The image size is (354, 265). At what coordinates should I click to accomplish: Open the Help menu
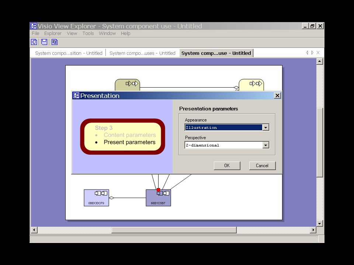125,33
